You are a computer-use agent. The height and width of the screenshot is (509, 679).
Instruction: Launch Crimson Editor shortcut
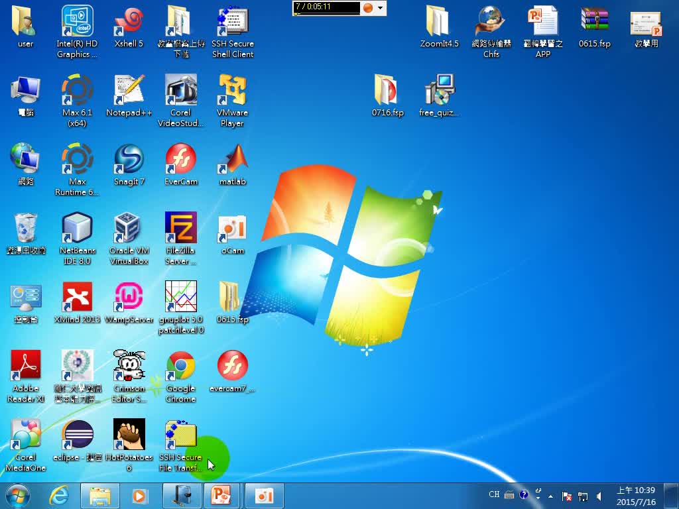[x=129, y=376]
